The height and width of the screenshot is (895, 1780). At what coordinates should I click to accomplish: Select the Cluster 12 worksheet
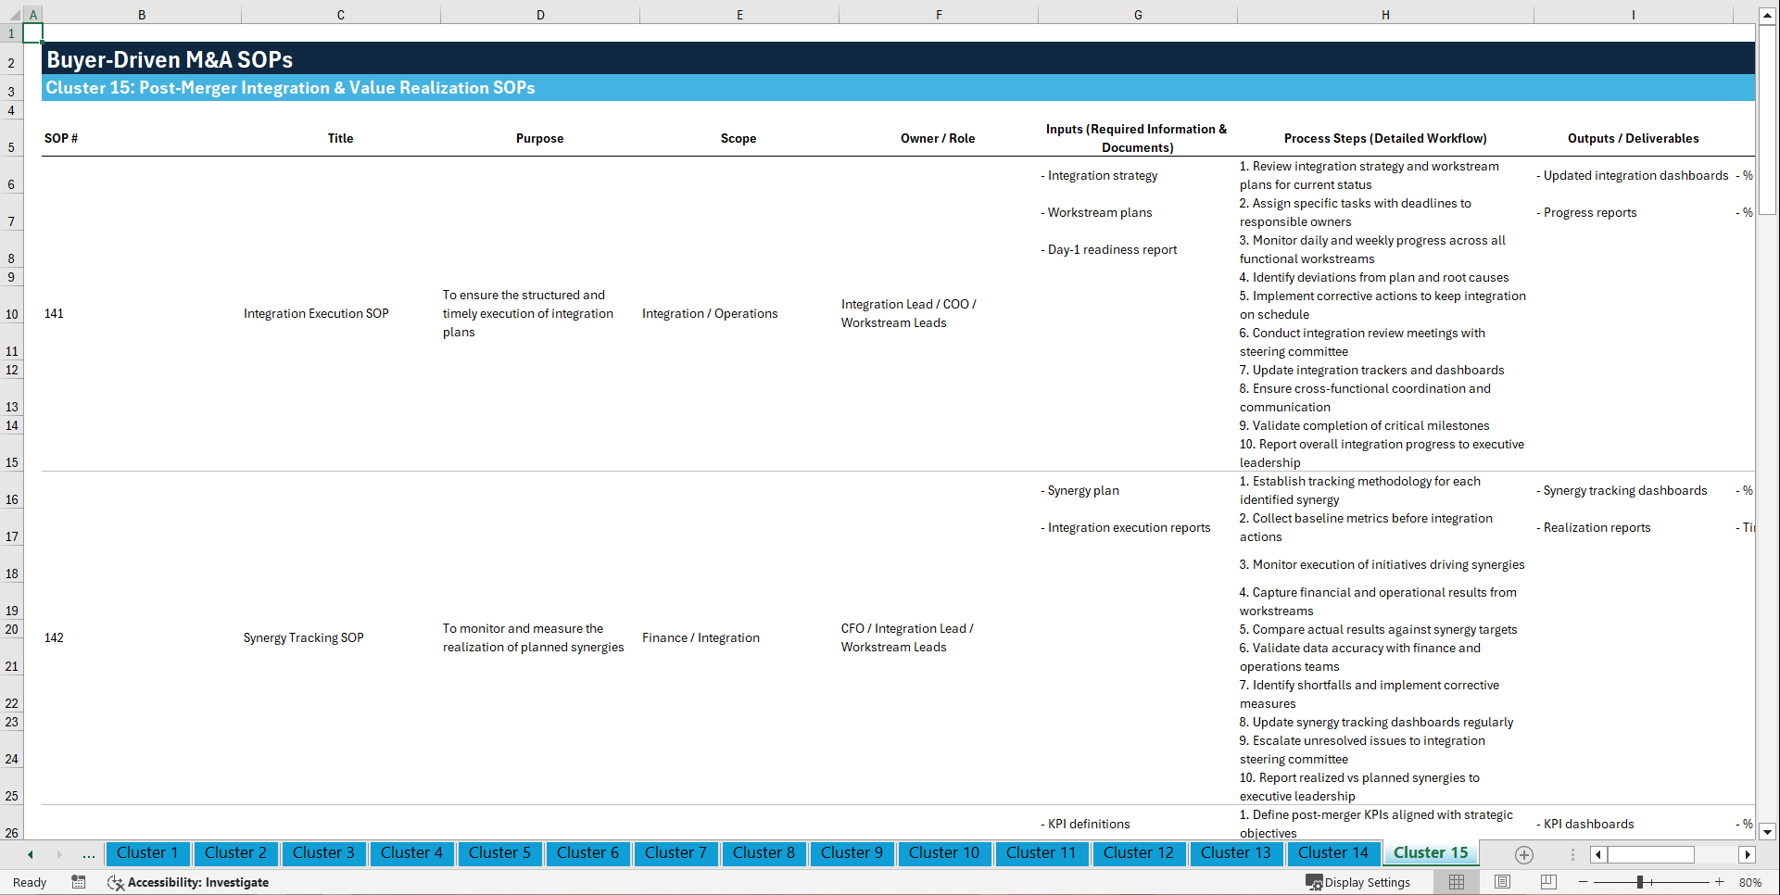tap(1139, 853)
